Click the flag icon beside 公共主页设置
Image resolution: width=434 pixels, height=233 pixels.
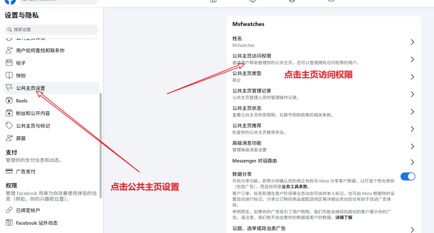click(x=9, y=88)
